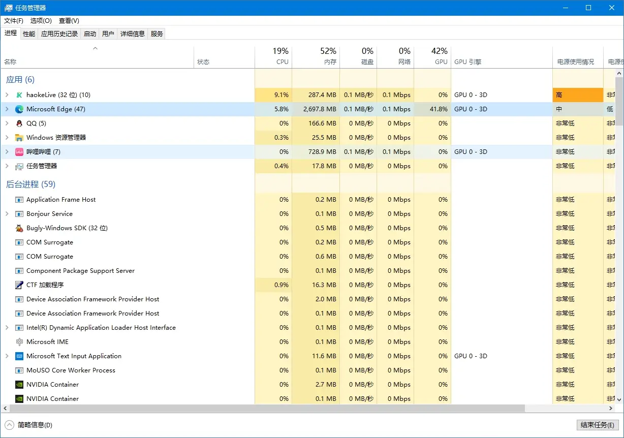This screenshot has width=624, height=438.
Task: Expand the QQ process group
Action: 7,123
